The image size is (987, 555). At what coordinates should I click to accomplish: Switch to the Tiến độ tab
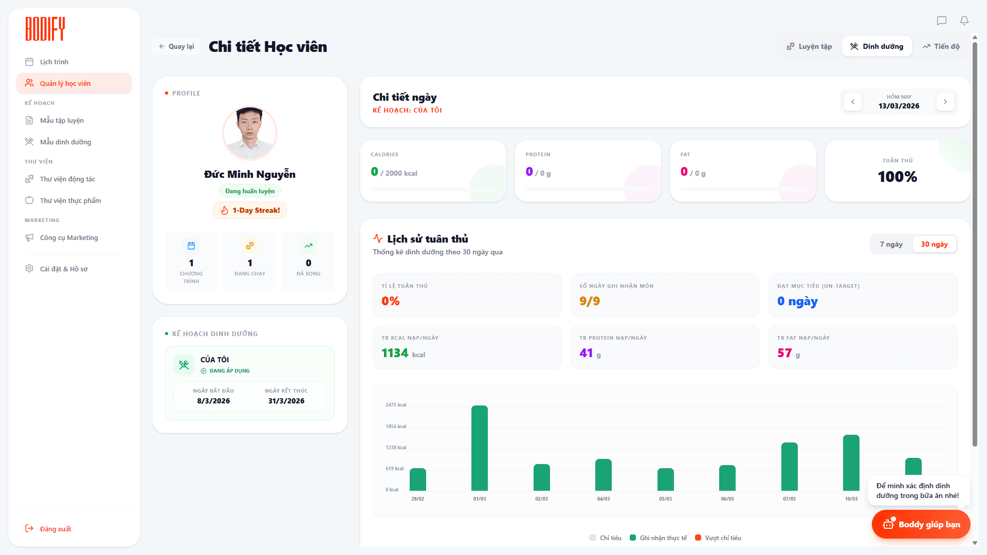tap(941, 46)
